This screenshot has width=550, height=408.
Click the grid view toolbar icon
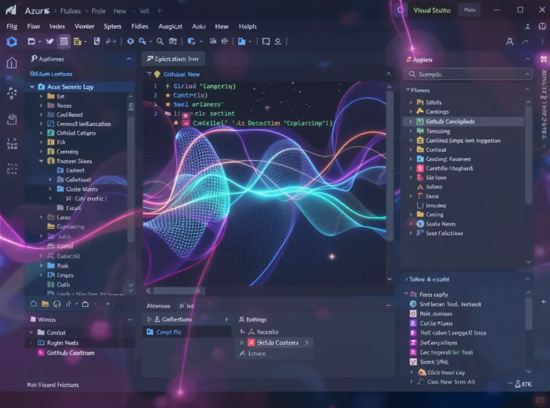pos(64,41)
